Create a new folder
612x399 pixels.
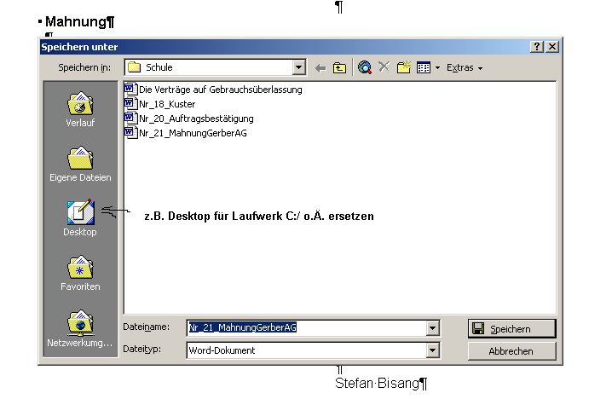click(x=404, y=67)
